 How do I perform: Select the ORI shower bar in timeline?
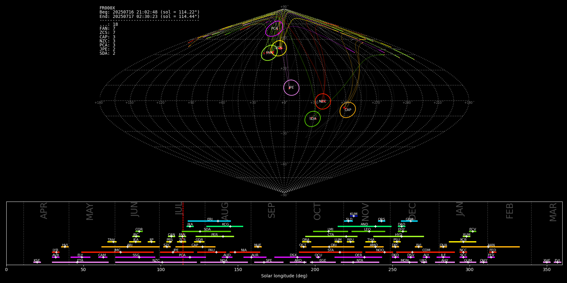[x=333, y=247]
